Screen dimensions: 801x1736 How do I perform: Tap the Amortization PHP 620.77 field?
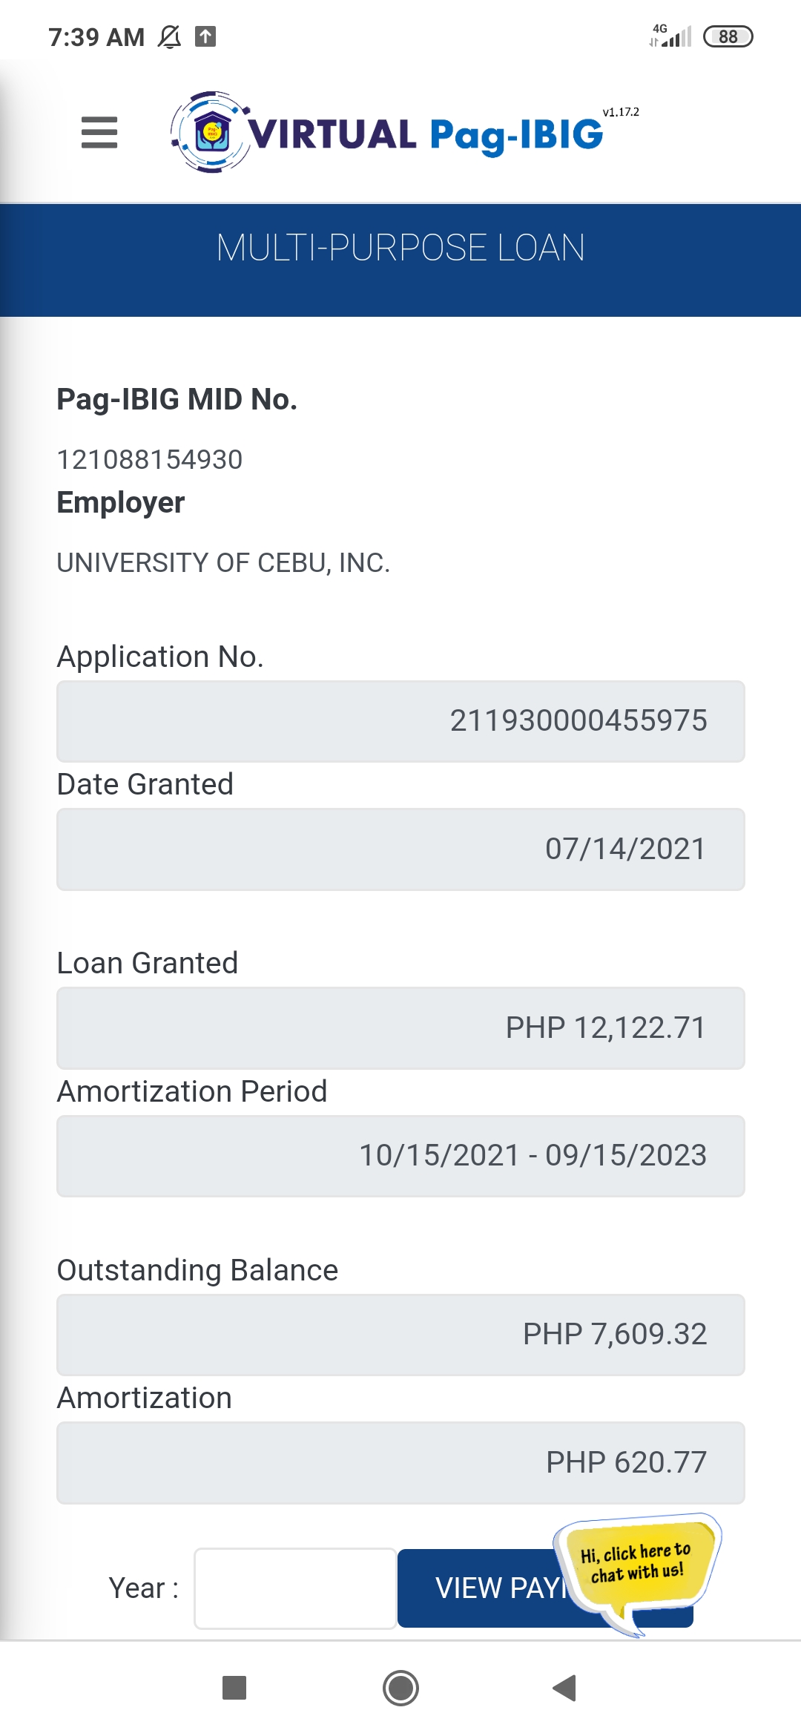(400, 1463)
